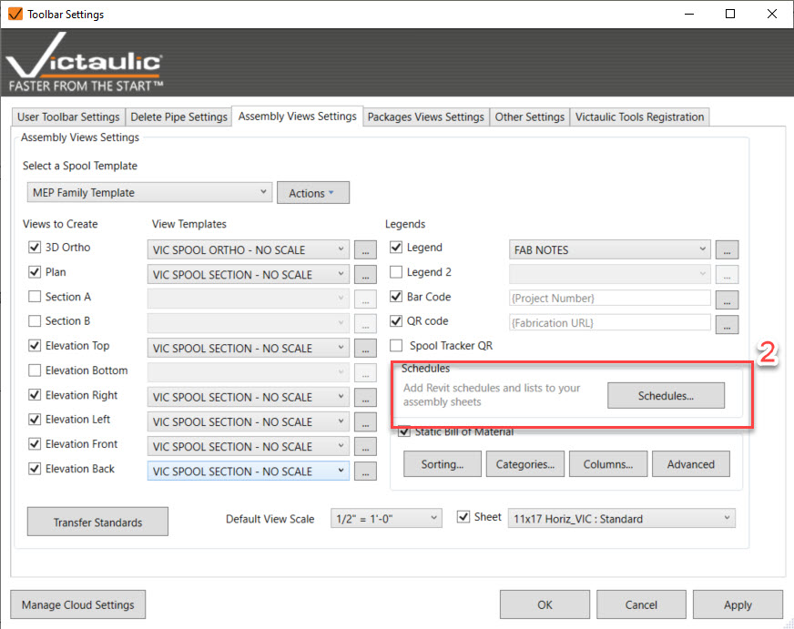Click ellipsis button next to QR code field
This screenshot has height=629, width=794.
point(727,323)
